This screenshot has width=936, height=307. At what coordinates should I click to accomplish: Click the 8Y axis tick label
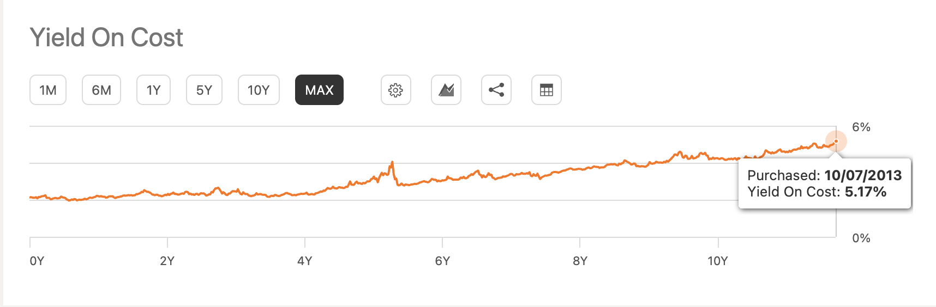click(580, 261)
